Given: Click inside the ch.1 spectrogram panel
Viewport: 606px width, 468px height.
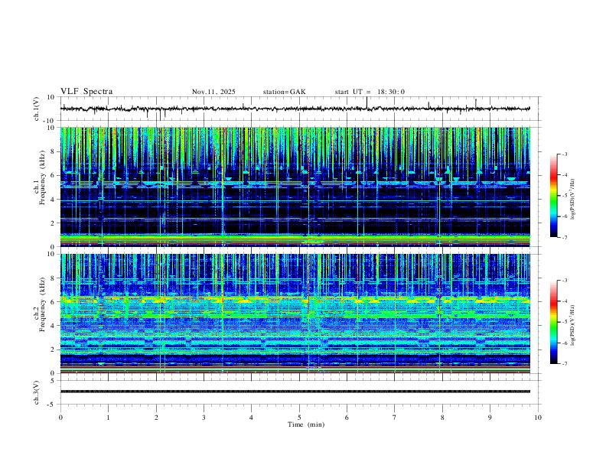Looking at the screenshot, I should [x=295, y=187].
